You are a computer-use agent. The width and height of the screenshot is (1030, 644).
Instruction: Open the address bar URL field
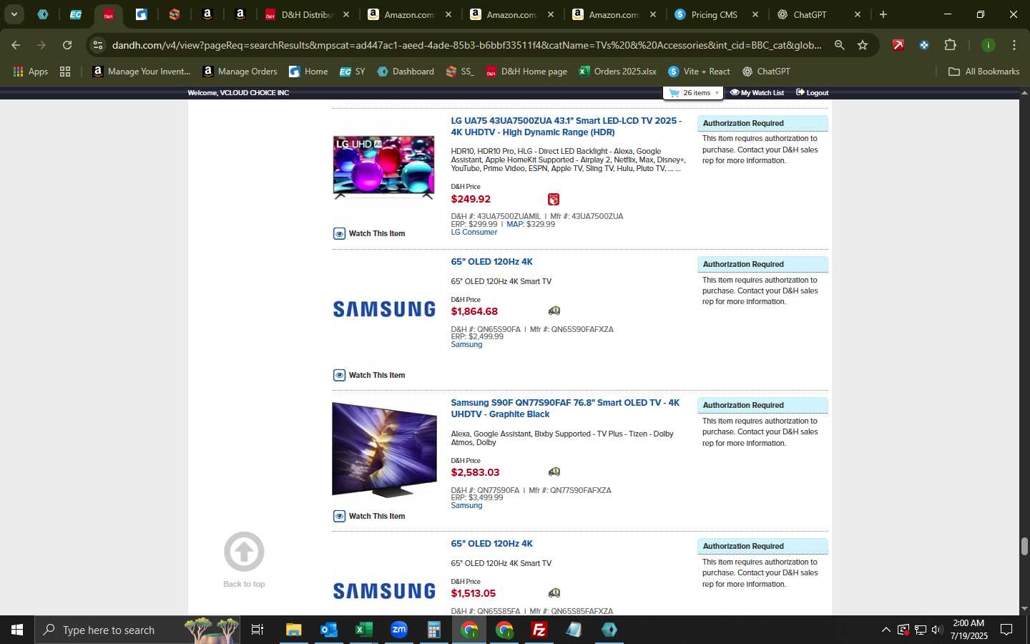tap(466, 45)
